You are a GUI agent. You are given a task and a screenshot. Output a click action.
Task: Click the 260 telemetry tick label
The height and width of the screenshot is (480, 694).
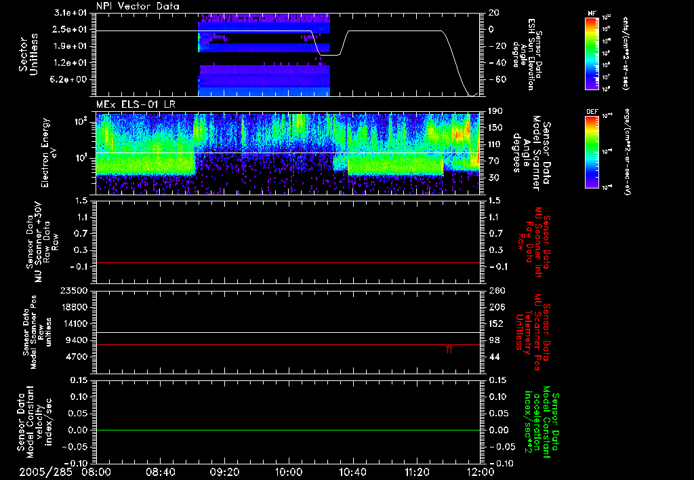click(497, 290)
